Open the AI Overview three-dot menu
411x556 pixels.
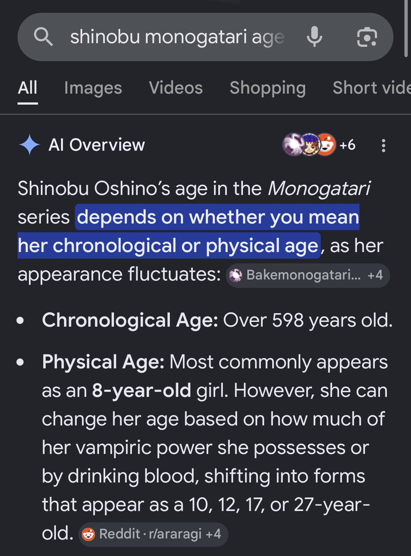point(383,145)
